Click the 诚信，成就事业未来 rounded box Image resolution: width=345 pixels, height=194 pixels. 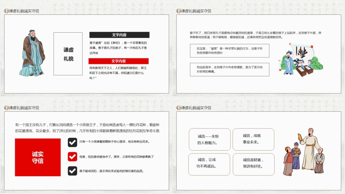pos(253,139)
